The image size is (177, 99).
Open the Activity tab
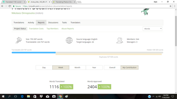click(x=31, y=23)
